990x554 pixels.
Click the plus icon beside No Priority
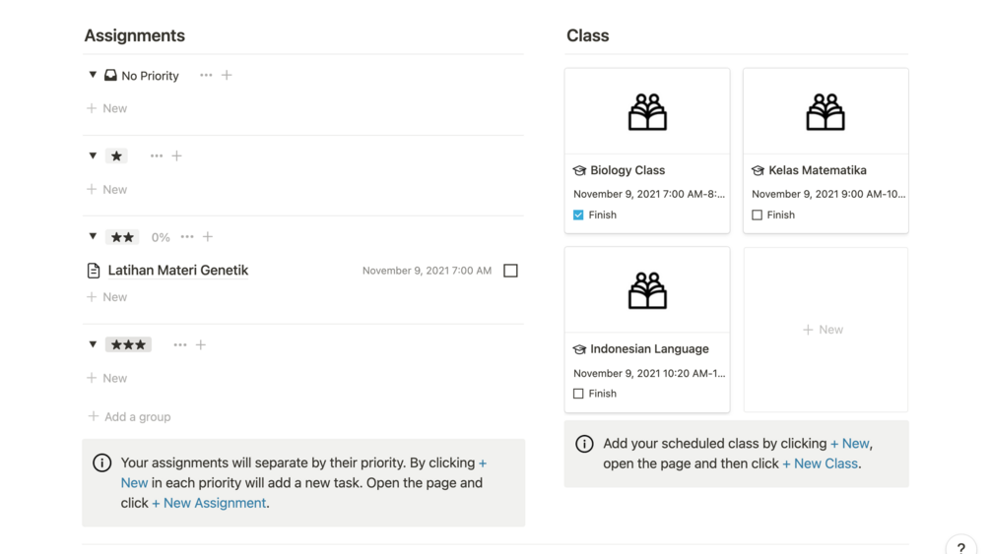(227, 75)
